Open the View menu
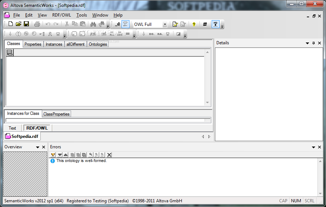This screenshot has width=326, height=207. click(x=42, y=15)
